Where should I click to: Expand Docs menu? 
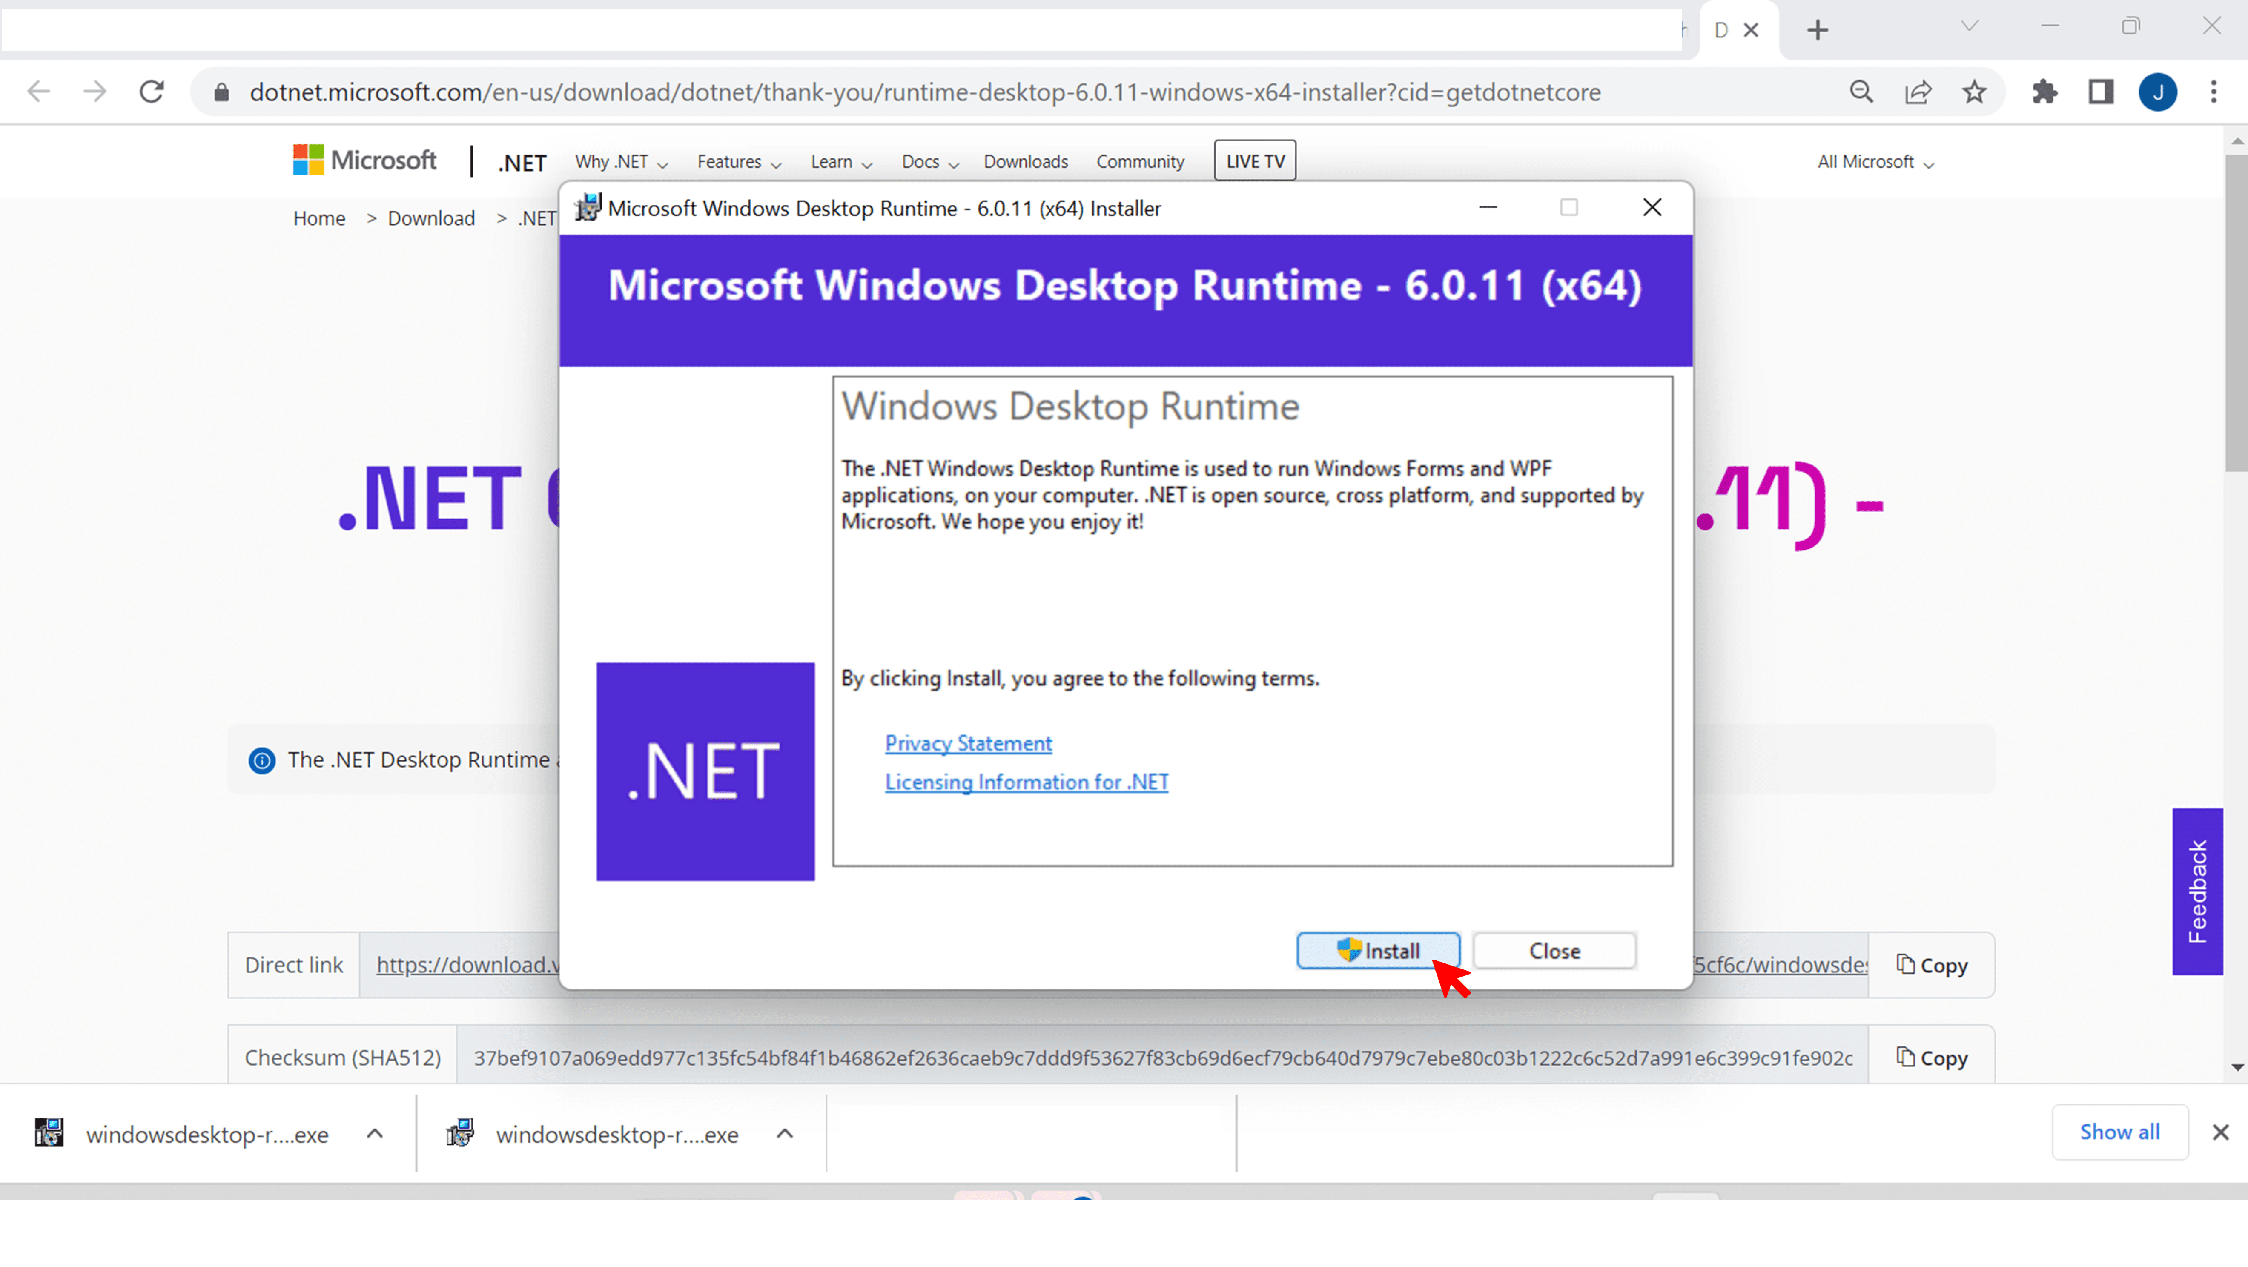tap(930, 162)
